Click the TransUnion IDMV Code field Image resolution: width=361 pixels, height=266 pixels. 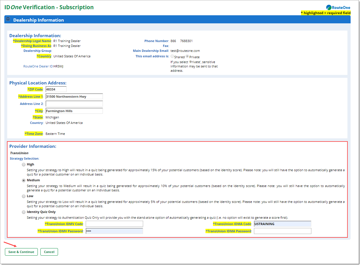114,224
